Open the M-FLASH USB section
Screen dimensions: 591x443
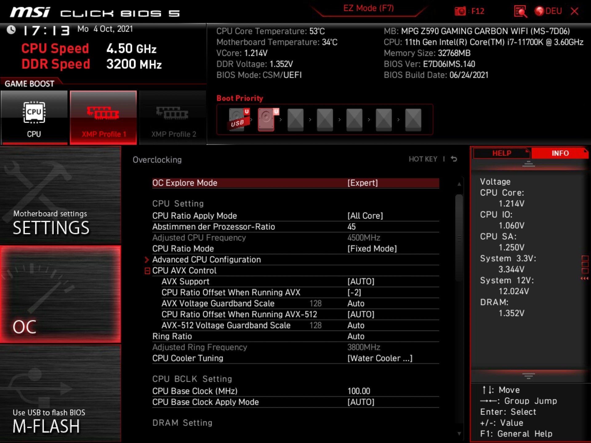[x=60, y=394]
